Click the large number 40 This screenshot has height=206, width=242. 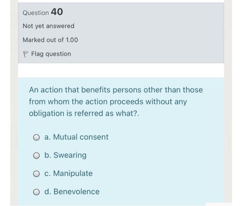[x=57, y=12]
